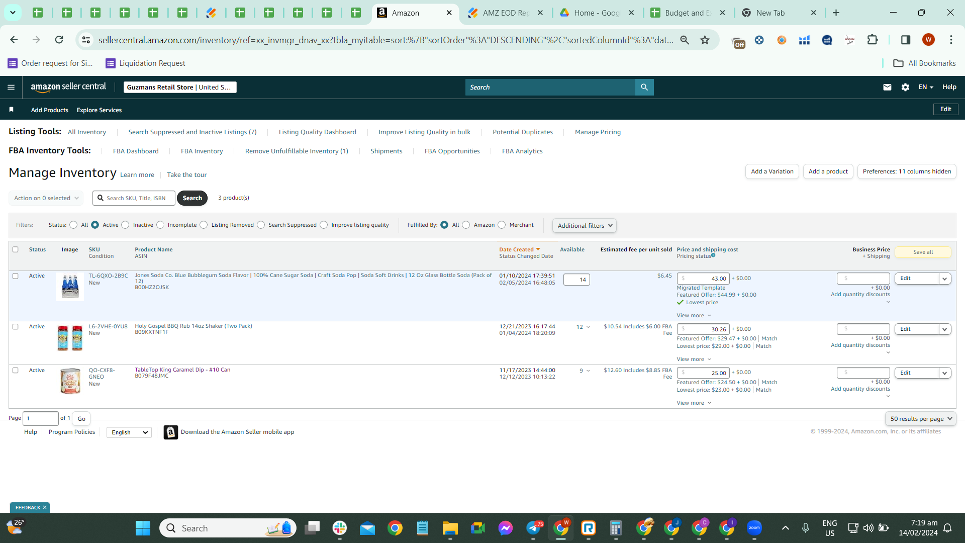Viewport: 965px width, 543px height.
Task: Open the Calculator from the taskbar
Action: pos(616,528)
